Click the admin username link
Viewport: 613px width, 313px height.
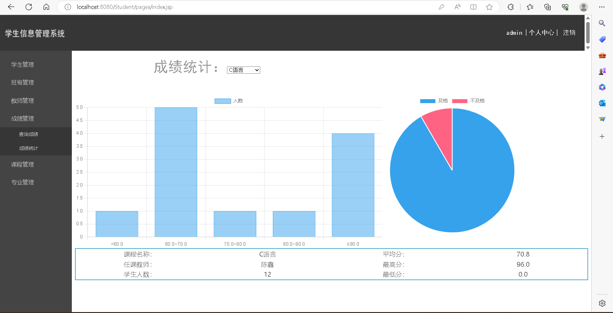[x=514, y=33]
